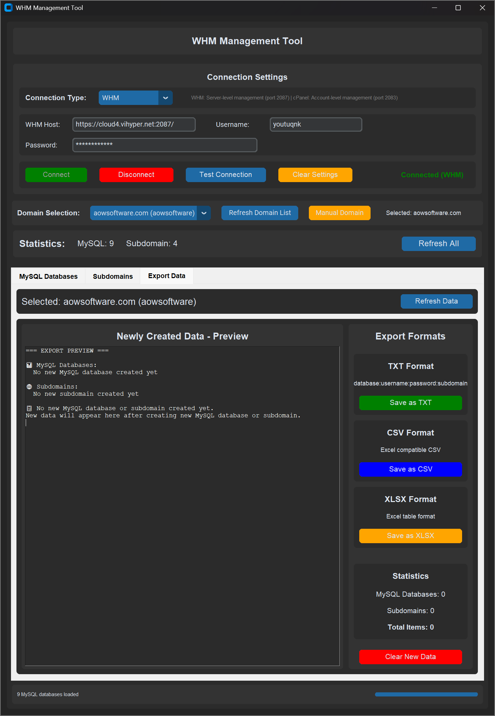The height and width of the screenshot is (716, 495).
Task: Minimize the WHM Management Tool window
Action: pos(434,8)
